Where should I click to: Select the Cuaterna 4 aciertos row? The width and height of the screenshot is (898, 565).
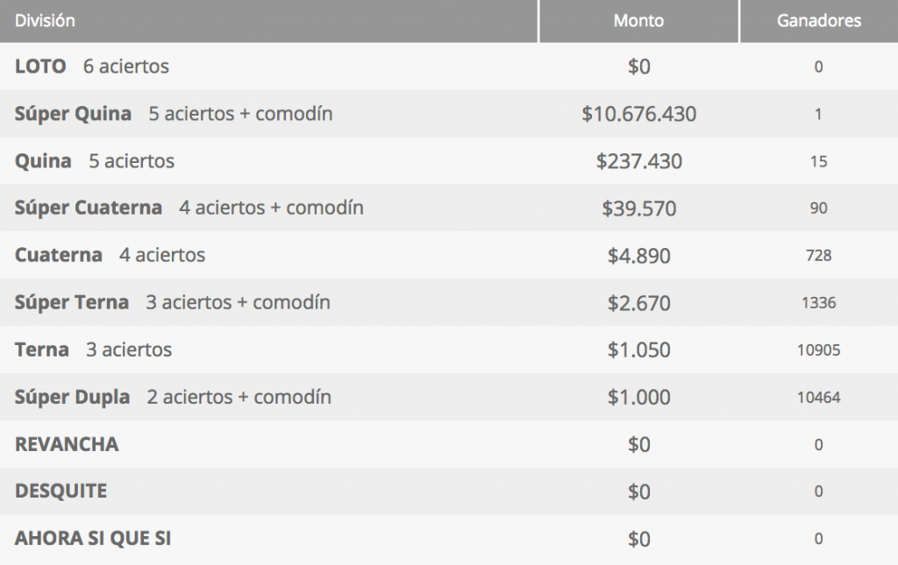point(449,255)
